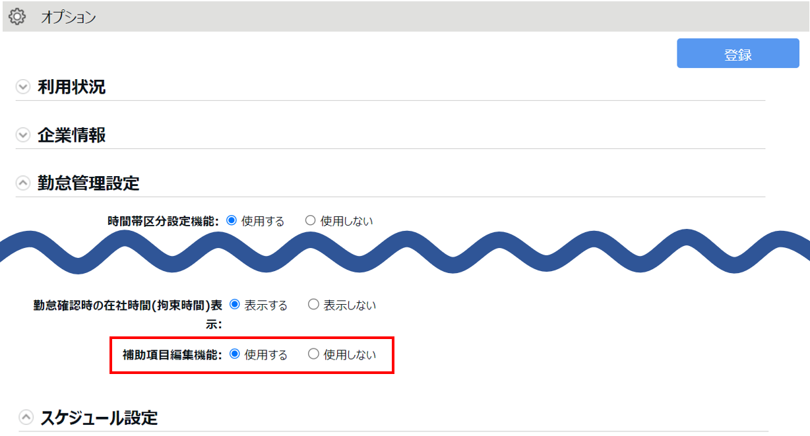Select 表示する for 在社時間(拘束時間)表示
The width and height of the screenshot is (810, 436).
[234, 305]
